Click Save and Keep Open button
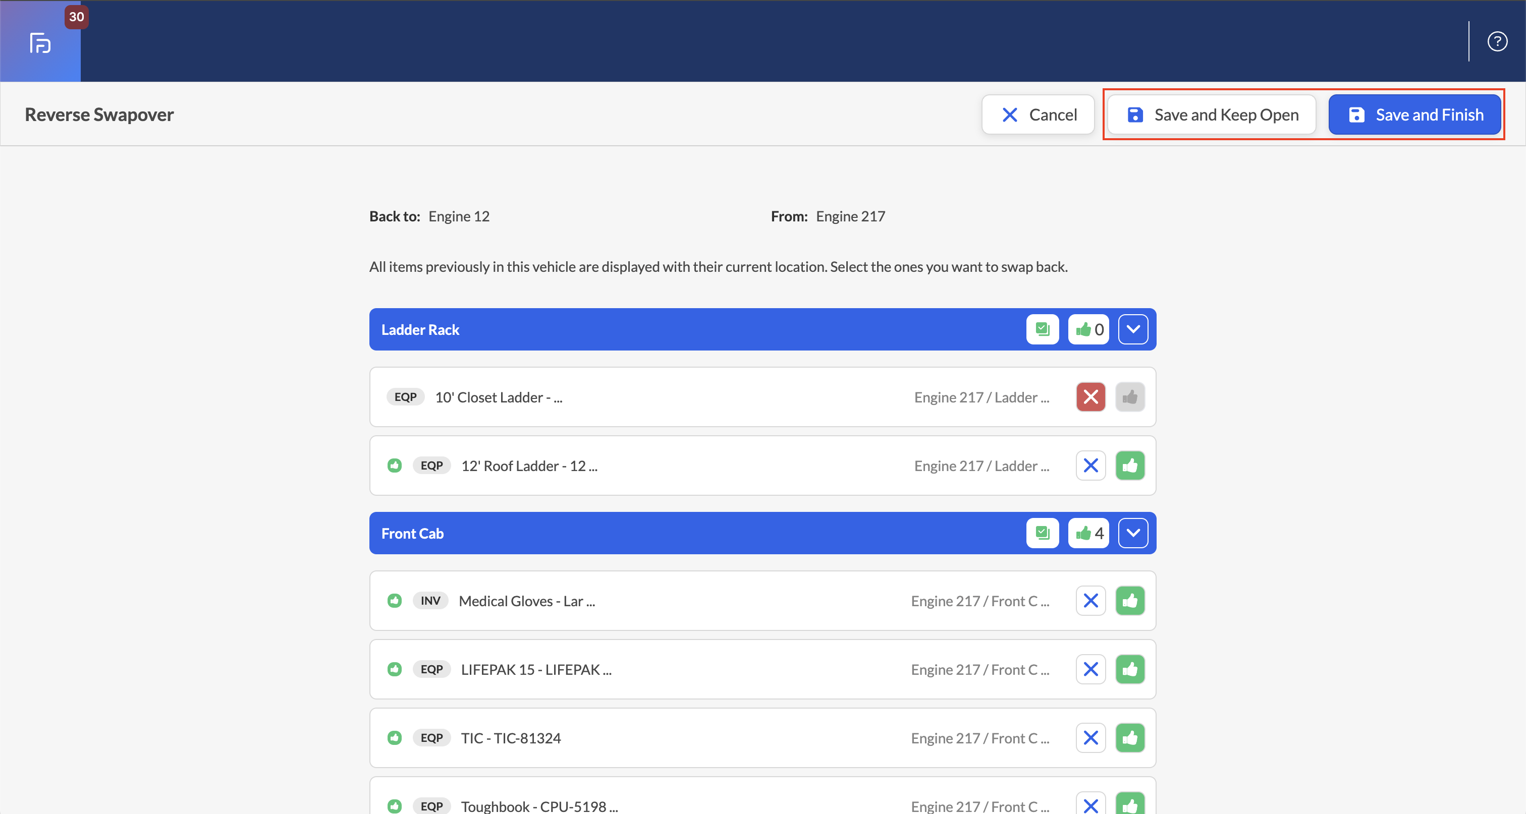Image resolution: width=1526 pixels, height=814 pixels. tap(1212, 114)
